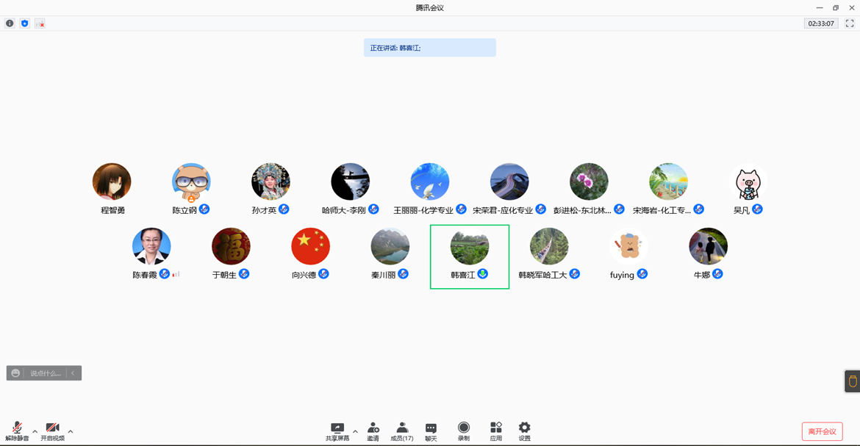Click the 说点什么 message input field

[46, 373]
